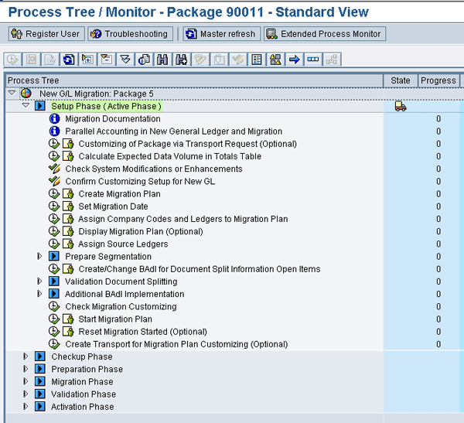Click the lock icon next to Set Migration Date
Screen dimensions: 464x423
click(x=67, y=206)
